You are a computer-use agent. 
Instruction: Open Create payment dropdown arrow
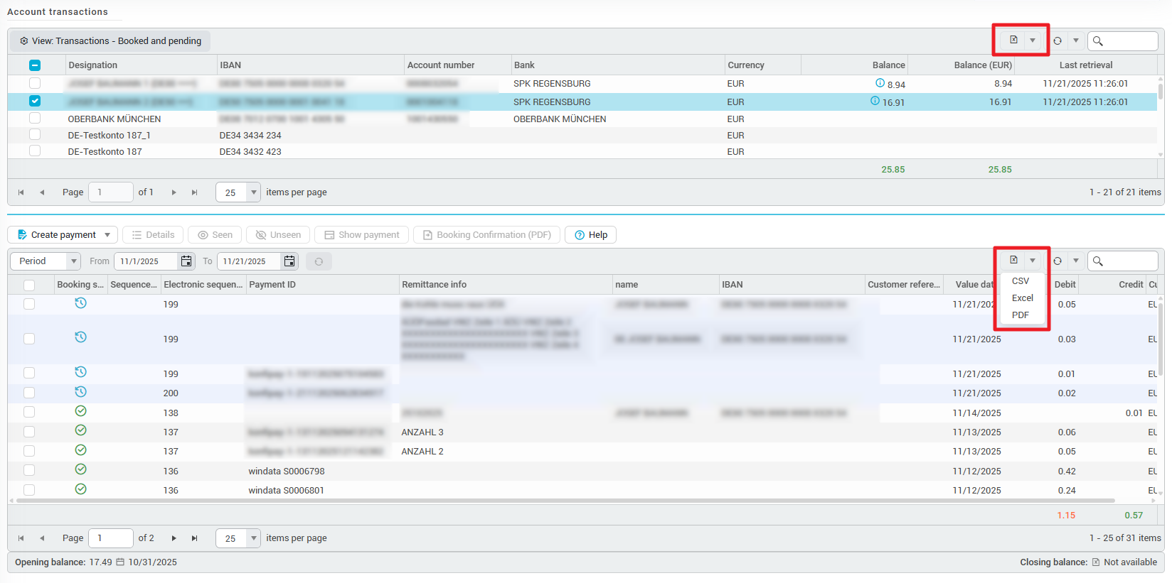[107, 235]
